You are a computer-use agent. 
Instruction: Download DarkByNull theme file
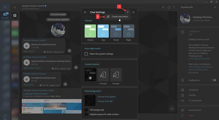tap(27, 79)
